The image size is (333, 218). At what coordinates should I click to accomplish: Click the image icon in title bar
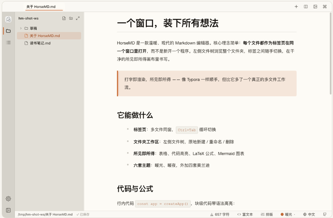(315, 7)
